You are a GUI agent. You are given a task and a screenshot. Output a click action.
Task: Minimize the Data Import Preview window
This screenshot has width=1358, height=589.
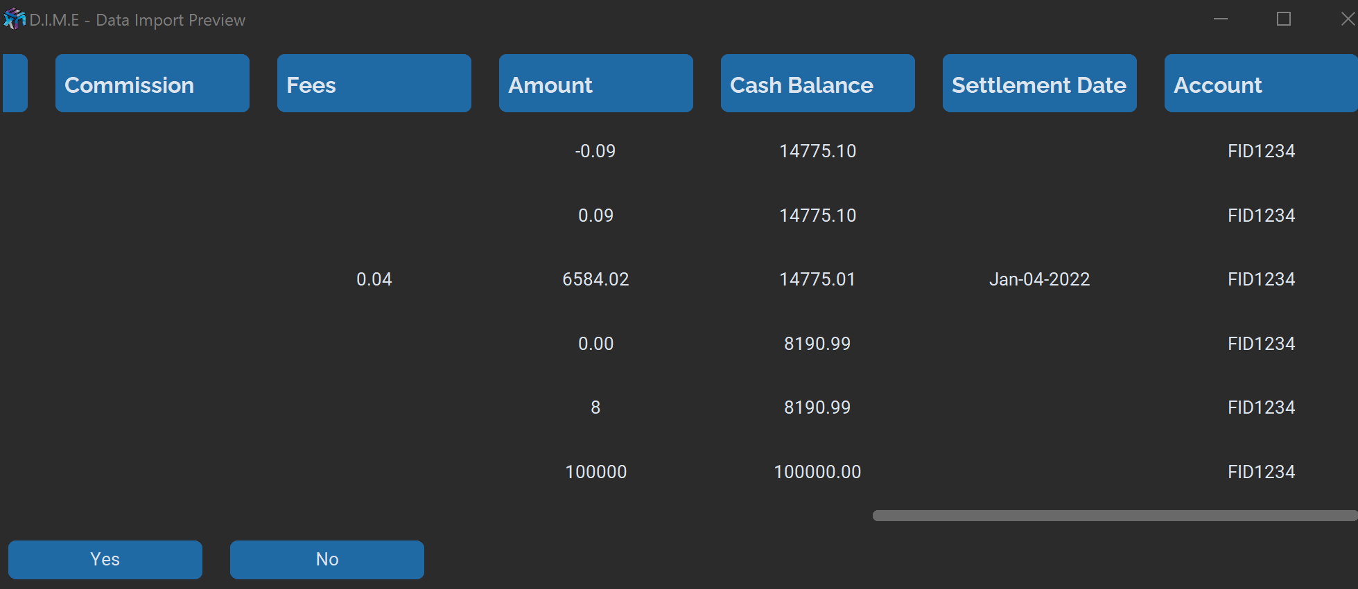1221,19
